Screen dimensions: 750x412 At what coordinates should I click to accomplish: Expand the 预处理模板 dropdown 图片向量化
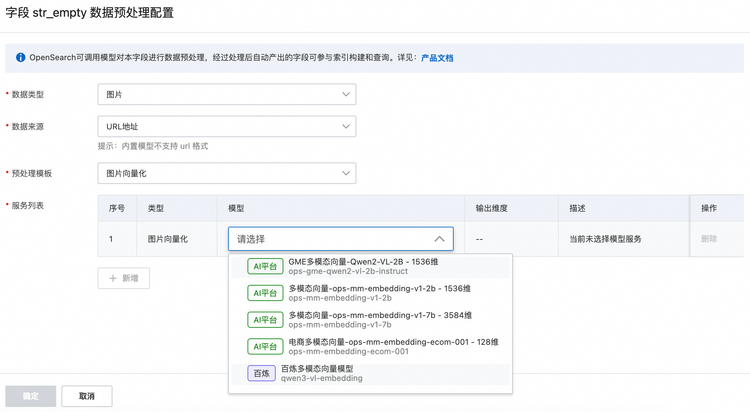tap(226, 173)
